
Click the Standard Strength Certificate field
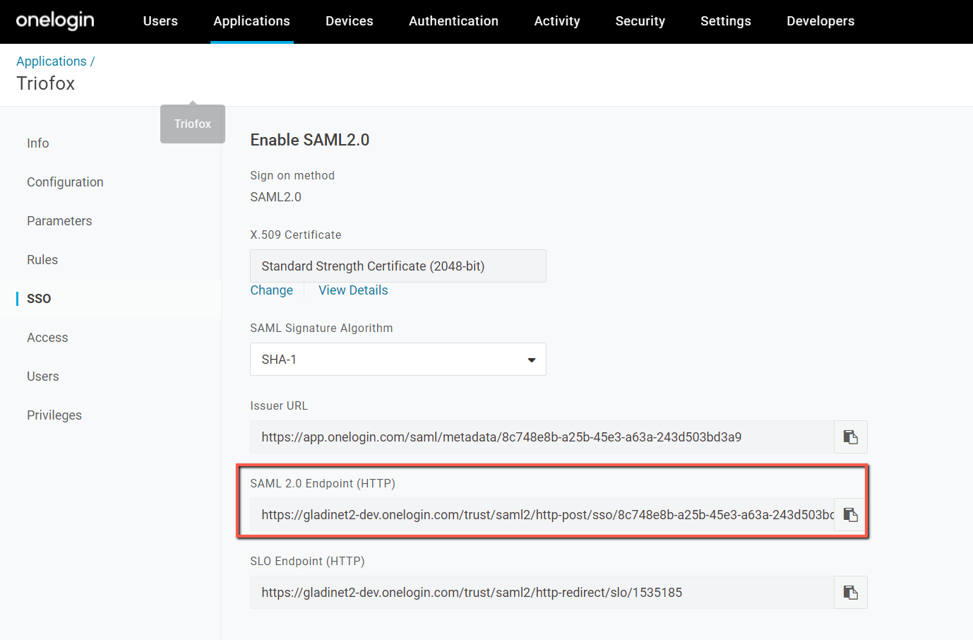pos(398,266)
